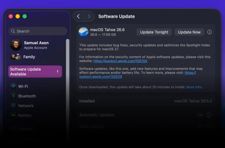Click the 'Installed' label
The image size is (225, 148).
click(87, 101)
